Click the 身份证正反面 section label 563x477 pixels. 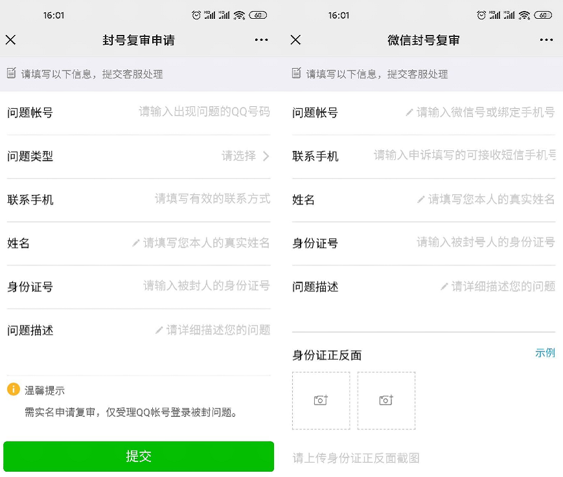click(327, 355)
